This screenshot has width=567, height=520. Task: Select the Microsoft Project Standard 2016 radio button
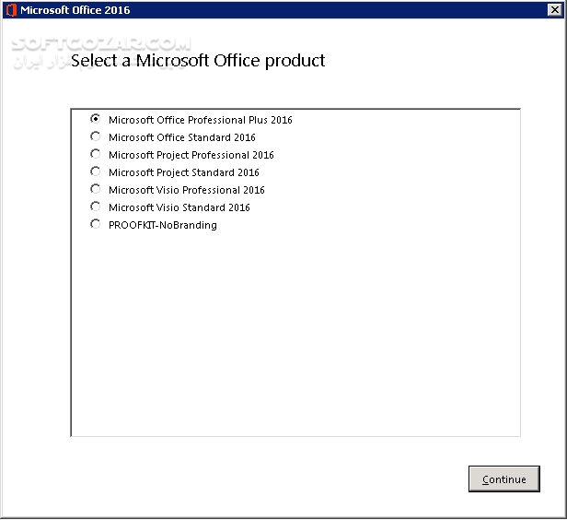(96, 171)
